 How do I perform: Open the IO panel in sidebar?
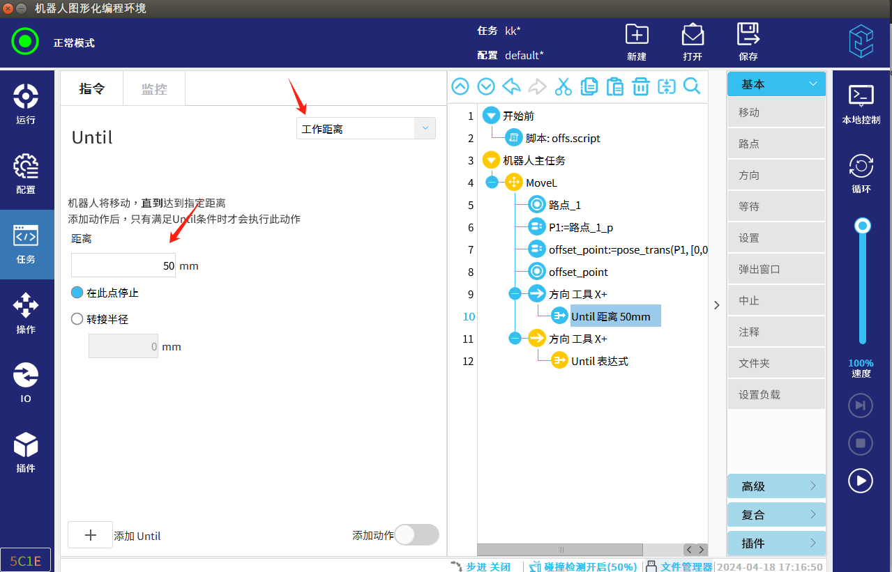[26, 382]
